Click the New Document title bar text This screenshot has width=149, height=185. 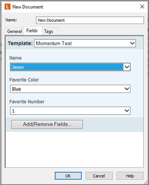pos(28,7)
